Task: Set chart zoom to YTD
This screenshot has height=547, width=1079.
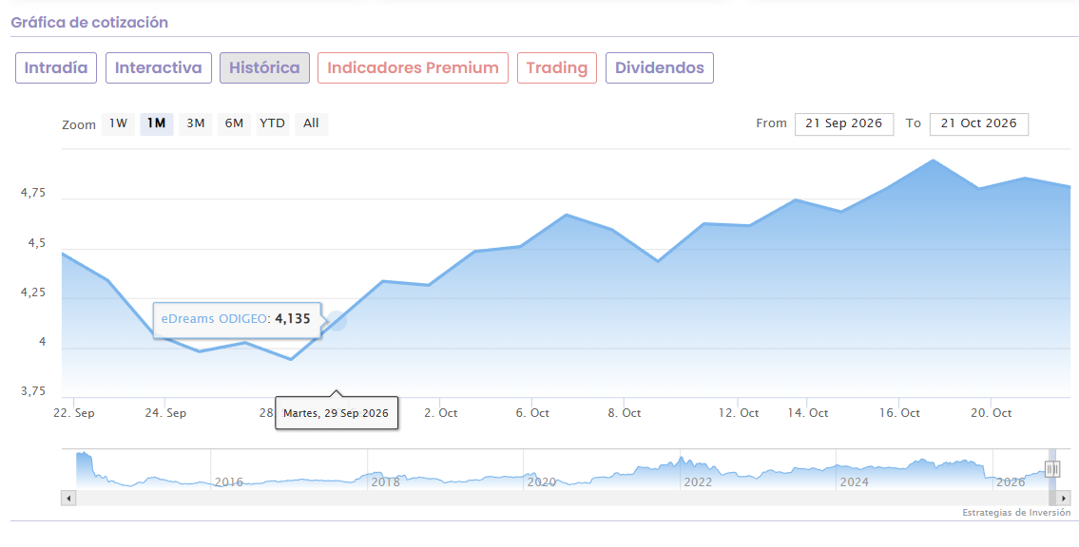Action: pos(273,123)
